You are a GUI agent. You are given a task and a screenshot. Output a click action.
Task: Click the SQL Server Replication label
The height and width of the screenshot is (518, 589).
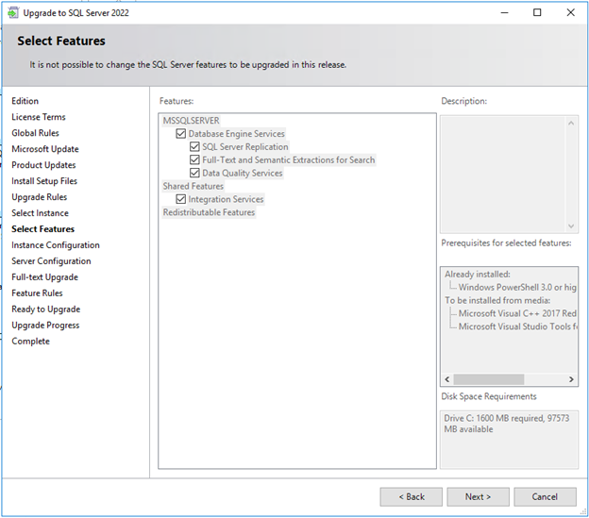245,147
